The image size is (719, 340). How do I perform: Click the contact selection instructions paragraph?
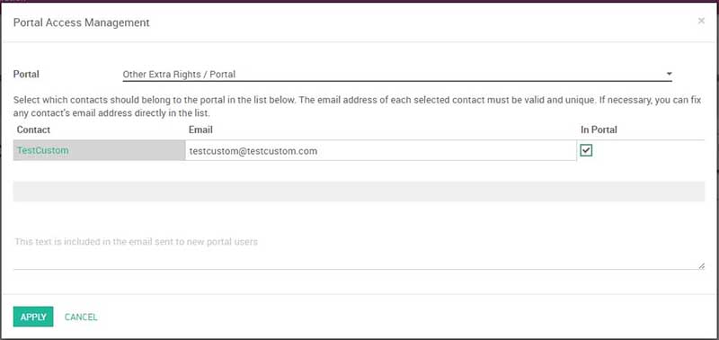[357, 106]
